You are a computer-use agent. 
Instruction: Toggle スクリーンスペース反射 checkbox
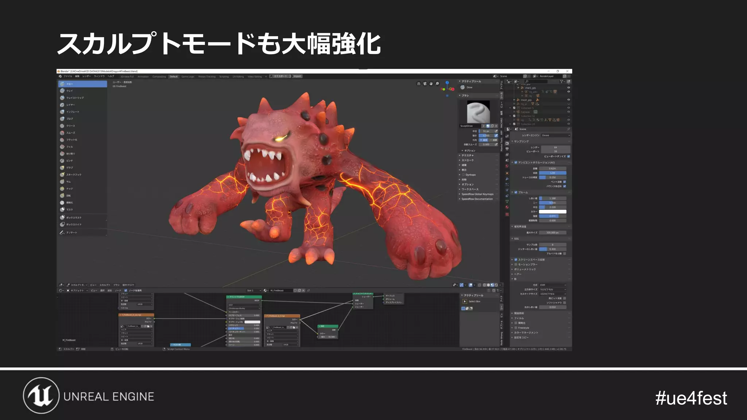[516, 260]
